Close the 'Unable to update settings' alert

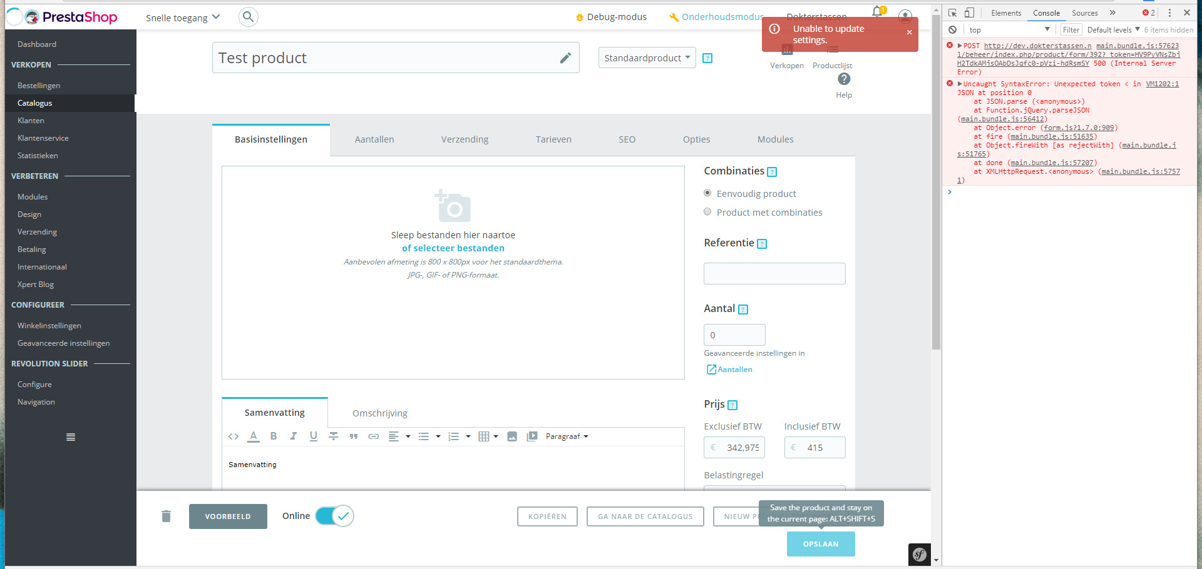910,33
